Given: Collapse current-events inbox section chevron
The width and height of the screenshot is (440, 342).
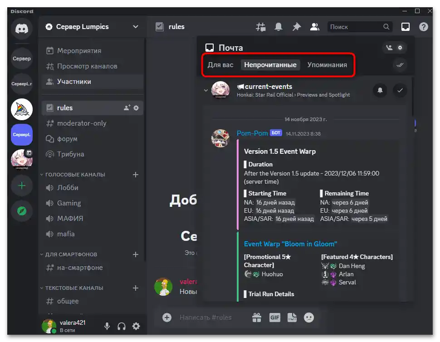Looking at the screenshot, I should (205, 90).
